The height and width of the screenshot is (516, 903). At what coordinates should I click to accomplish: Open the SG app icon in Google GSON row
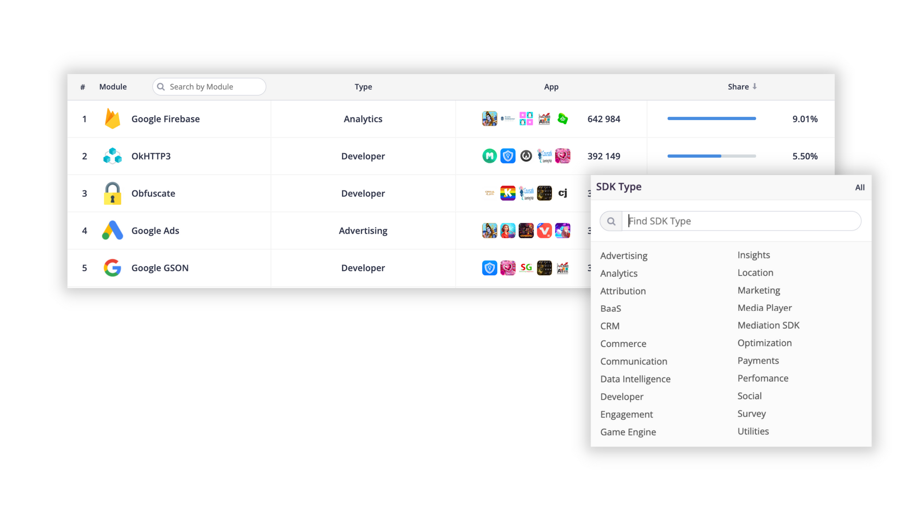[526, 268]
